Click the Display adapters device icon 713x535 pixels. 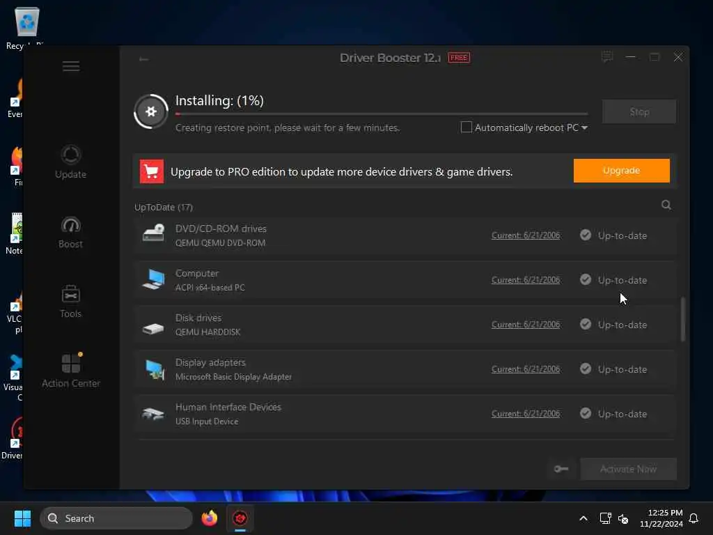coord(155,369)
